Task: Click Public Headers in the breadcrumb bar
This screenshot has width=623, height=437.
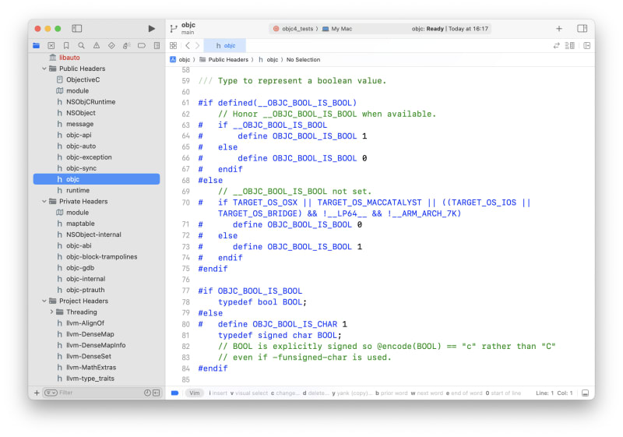Action: [x=224, y=59]
